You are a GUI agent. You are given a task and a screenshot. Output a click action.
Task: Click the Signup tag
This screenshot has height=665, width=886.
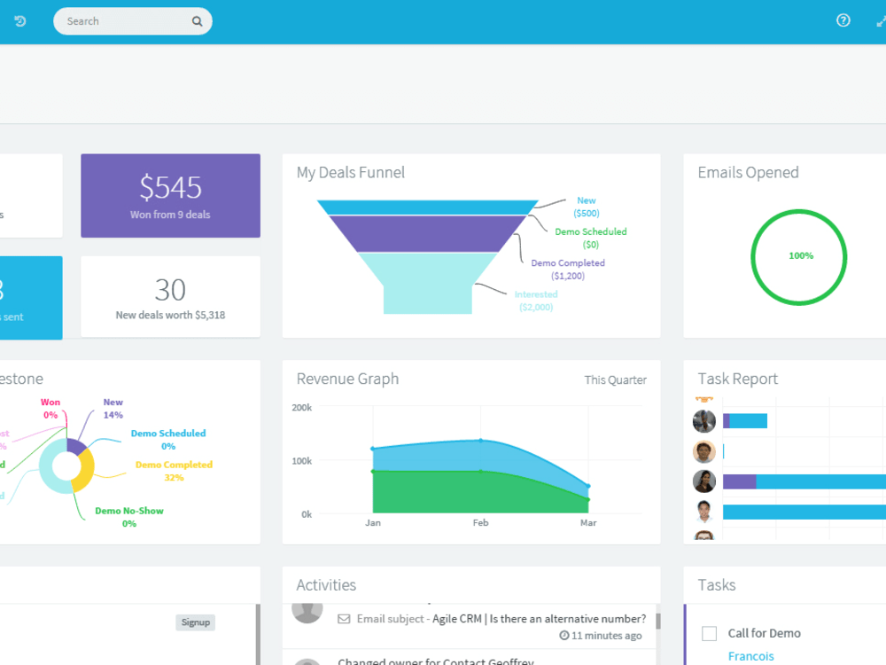[196, 622]
